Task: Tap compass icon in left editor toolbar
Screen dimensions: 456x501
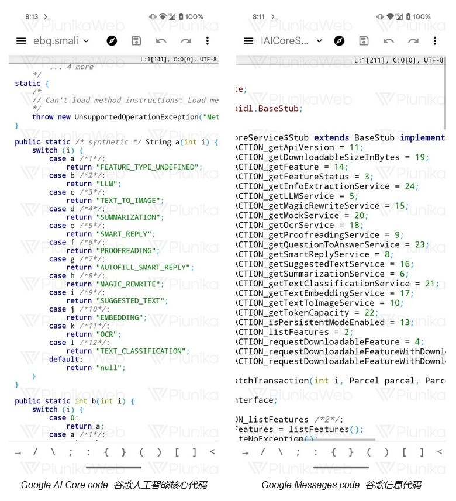Action: pos(112,41)
